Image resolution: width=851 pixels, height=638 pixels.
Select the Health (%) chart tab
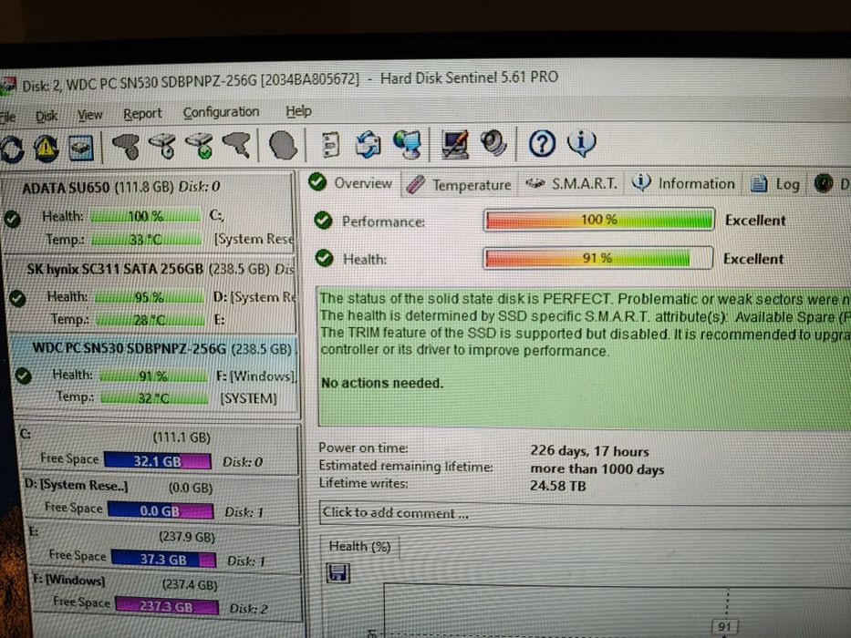tap(359, 546)
